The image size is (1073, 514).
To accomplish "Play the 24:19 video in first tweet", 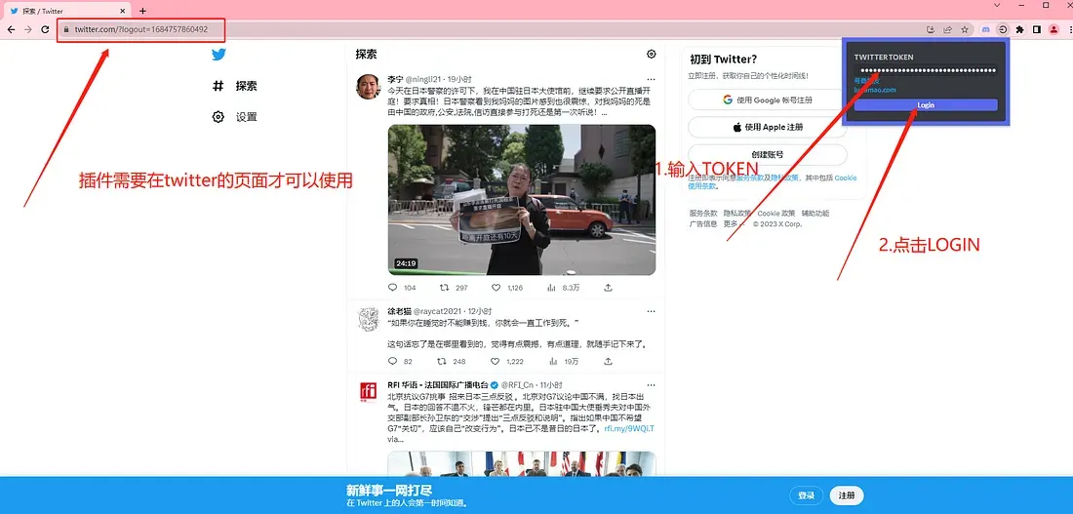I will coord(522,199).
